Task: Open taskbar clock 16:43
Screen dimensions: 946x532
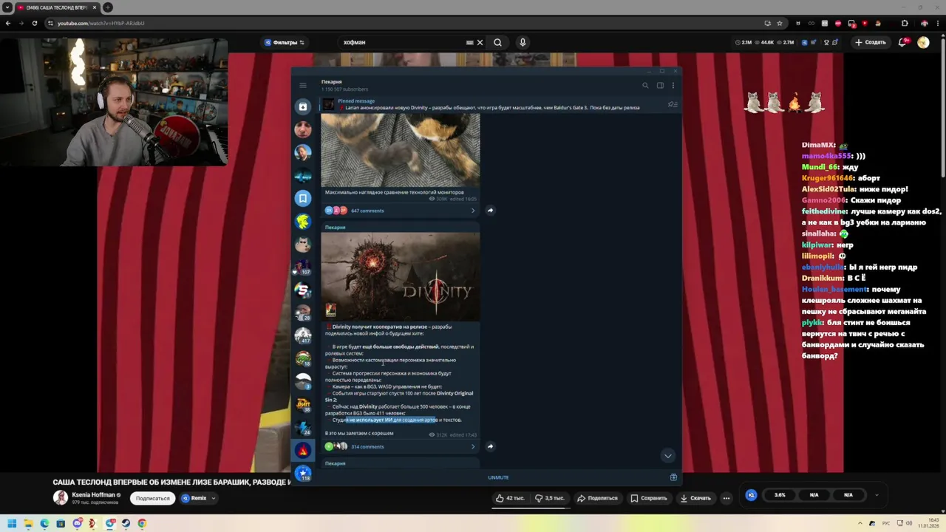Action: pyautogui.click(x=928, y=523)
